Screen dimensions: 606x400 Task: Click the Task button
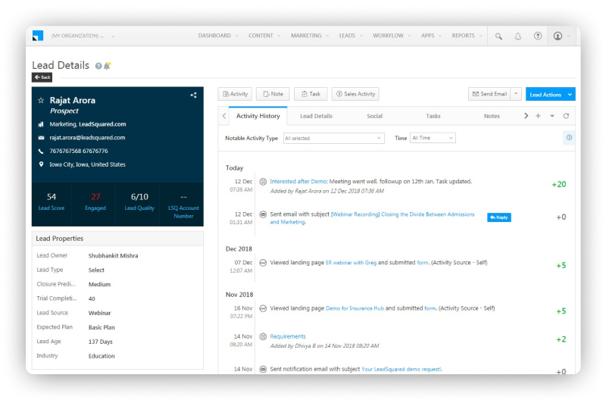311,94
